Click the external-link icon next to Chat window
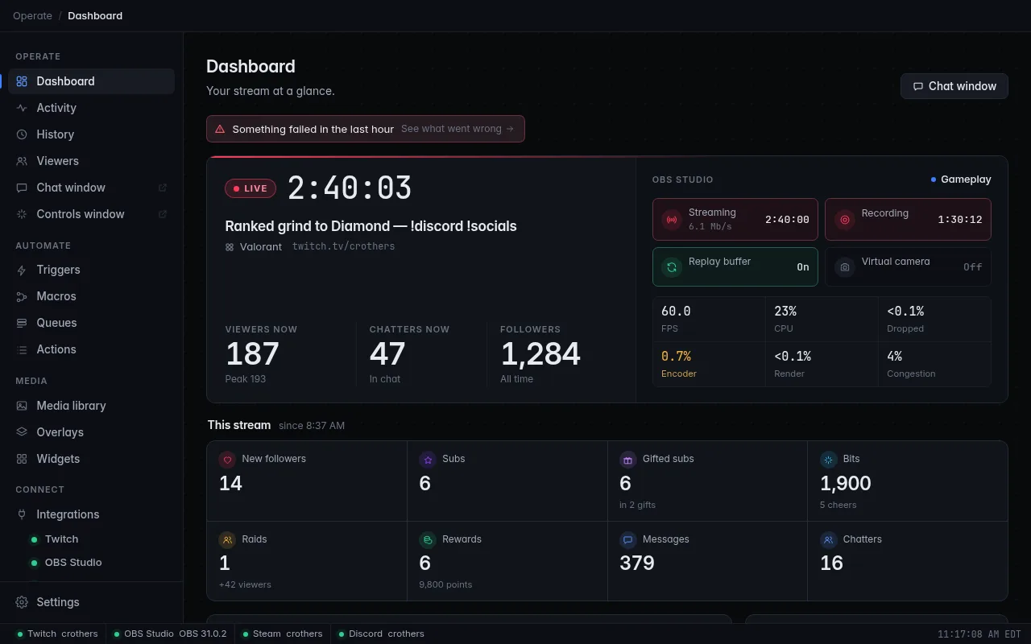The width and height of the screenshot is (1031, 644). click(x=162, y=188)
